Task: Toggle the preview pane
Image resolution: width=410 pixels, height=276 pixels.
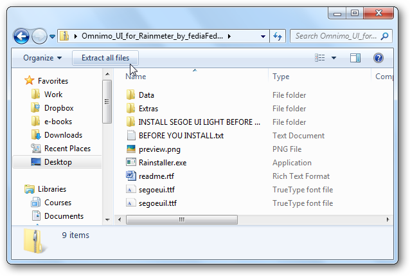Action: coord(355,58)
